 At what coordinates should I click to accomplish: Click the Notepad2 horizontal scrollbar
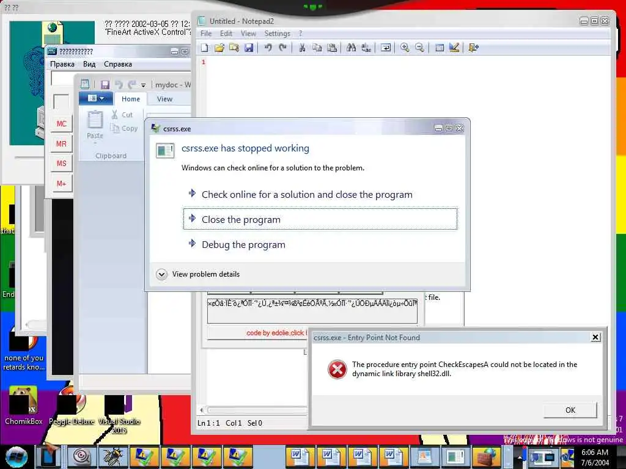coord(253,410)
